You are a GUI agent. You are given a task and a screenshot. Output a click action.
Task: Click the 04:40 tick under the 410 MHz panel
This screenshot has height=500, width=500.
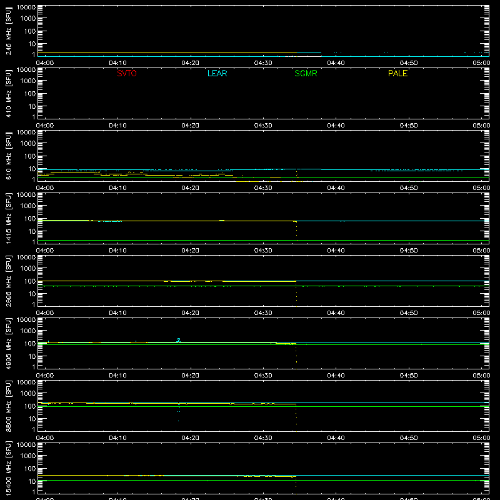[x=336, y=126]
